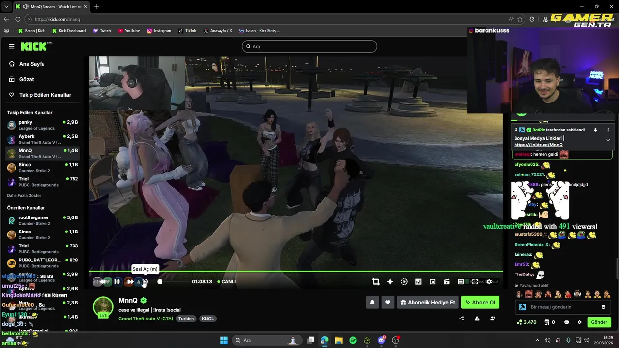Unpin the BotRix pinned message
Viewport: 619px width, 348px height.
coord(595,130)
